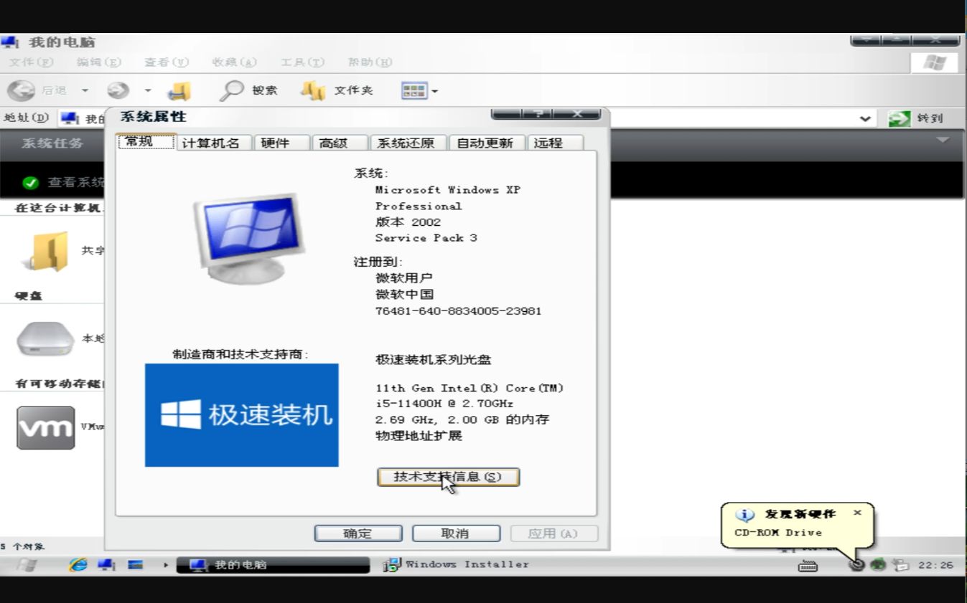Launch Internet Explorer from quick launch
The image size is (967, 603).
(78, 564)
